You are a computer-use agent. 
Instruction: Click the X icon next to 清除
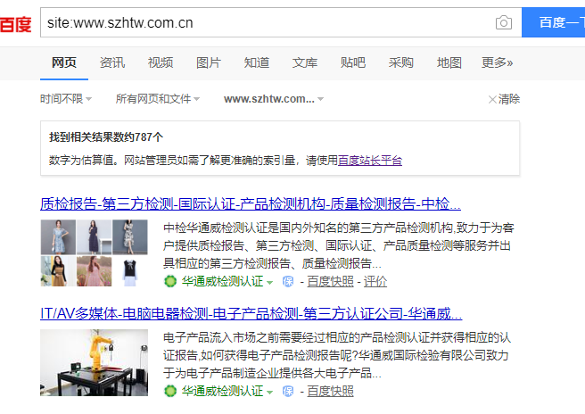[x=492, y=99]
